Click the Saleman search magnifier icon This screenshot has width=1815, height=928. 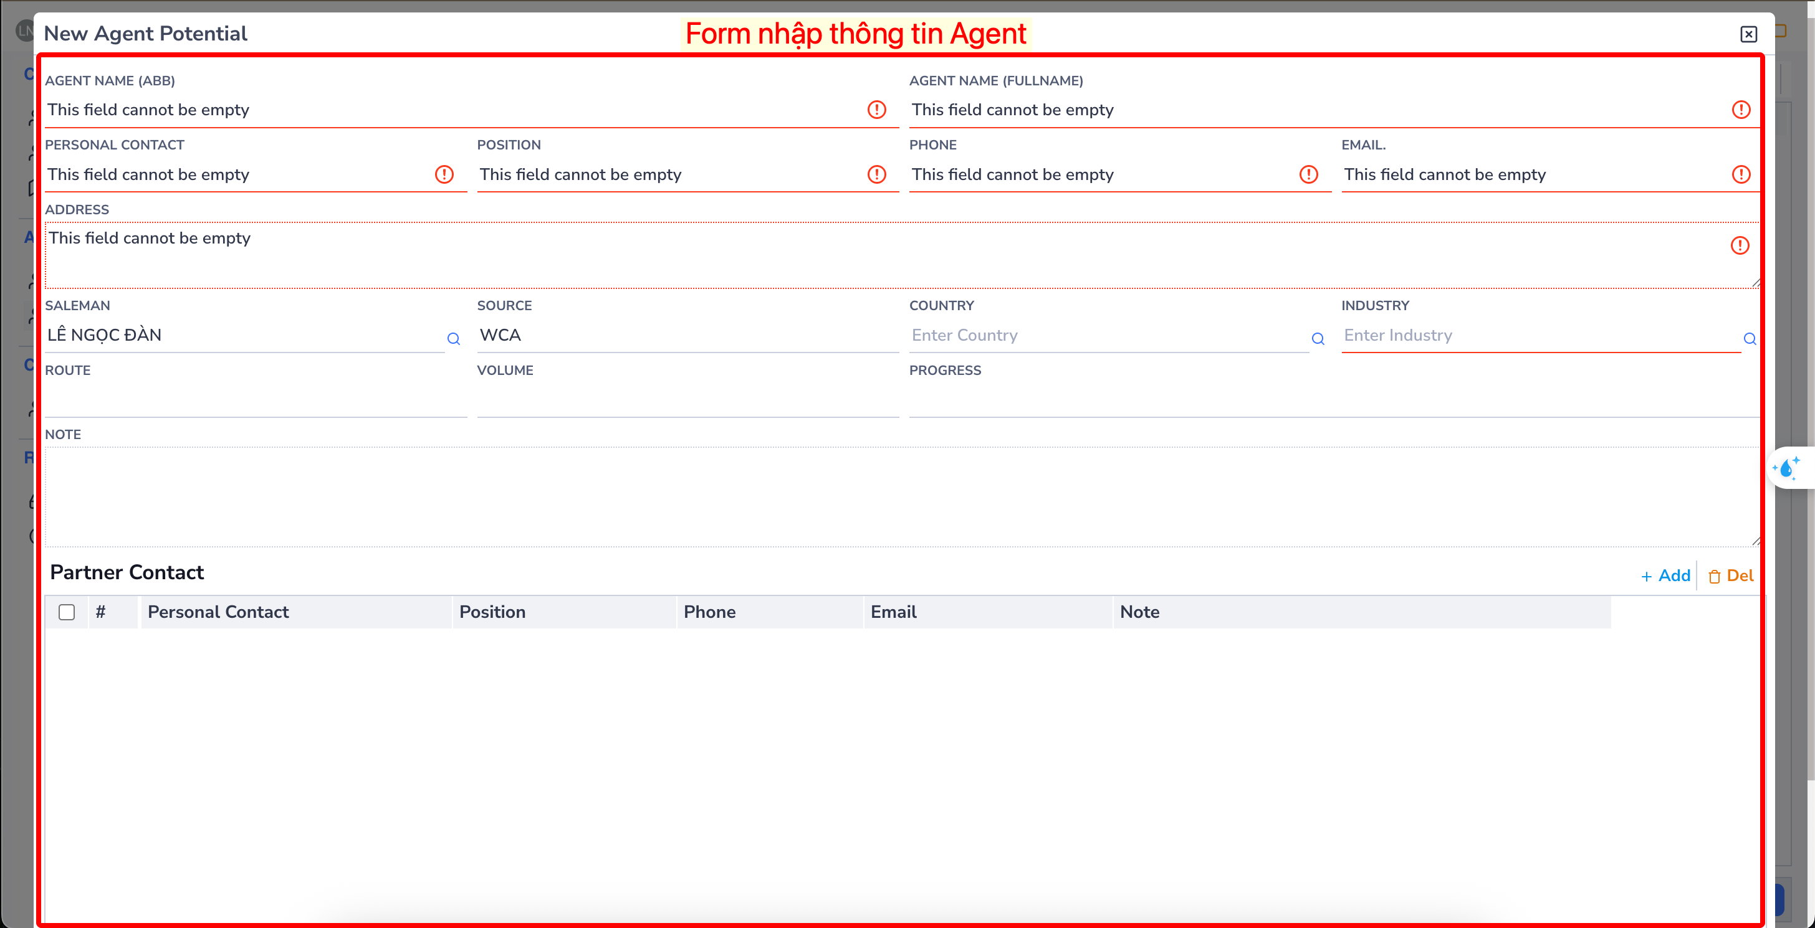coord(453,339)
